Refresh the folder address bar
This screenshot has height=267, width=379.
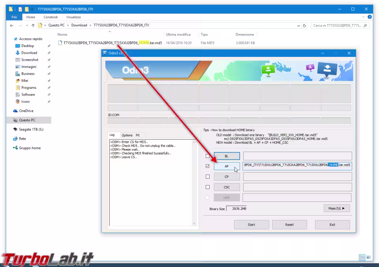(304, 25)
